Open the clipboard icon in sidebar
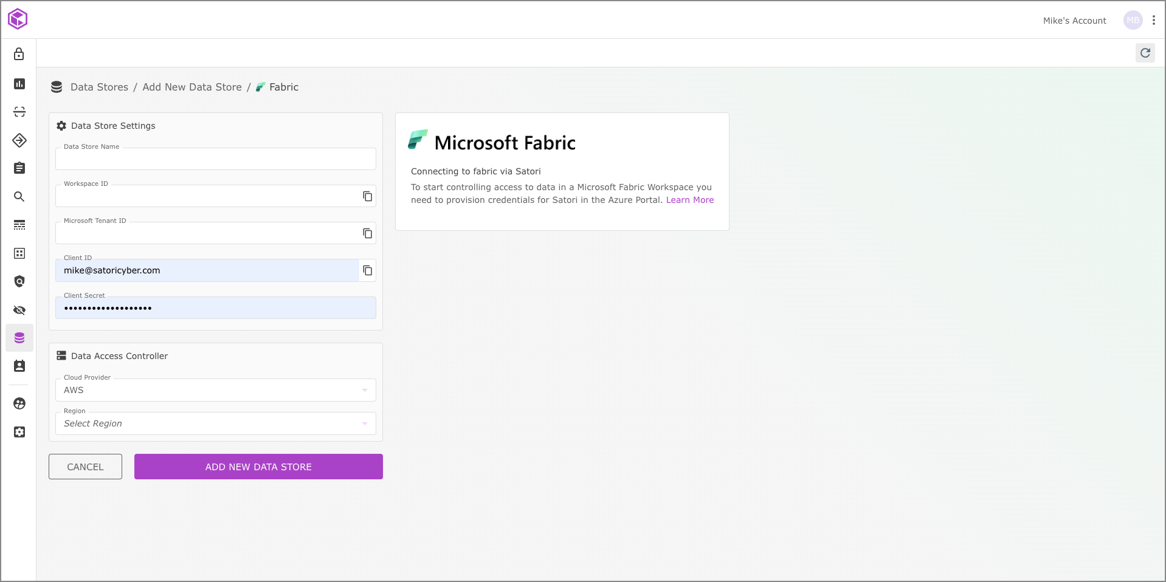 19,168
